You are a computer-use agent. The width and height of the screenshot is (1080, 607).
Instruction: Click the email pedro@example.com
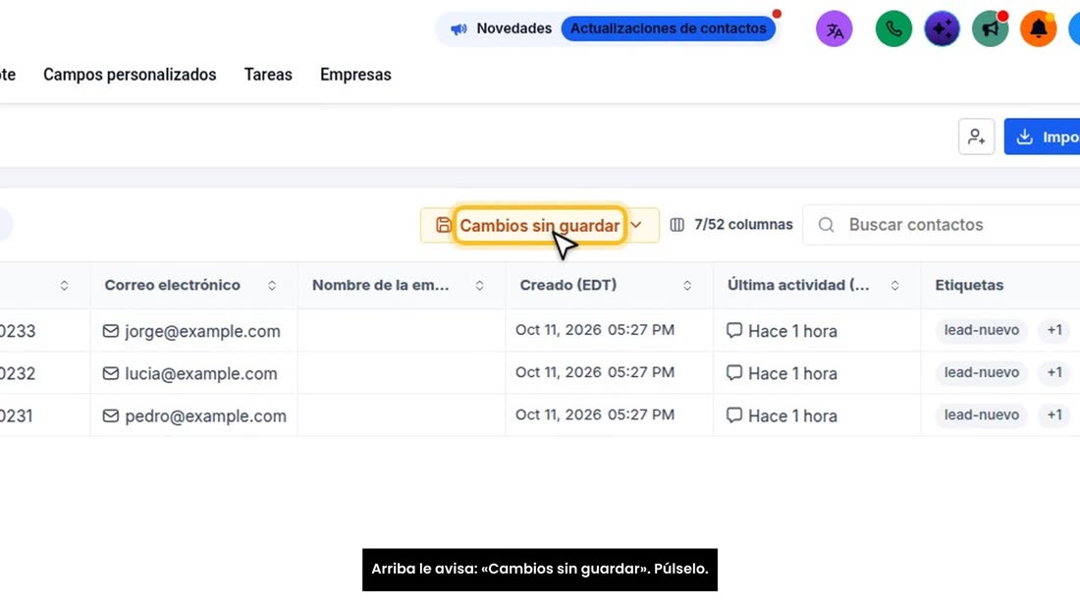point(205,416)
